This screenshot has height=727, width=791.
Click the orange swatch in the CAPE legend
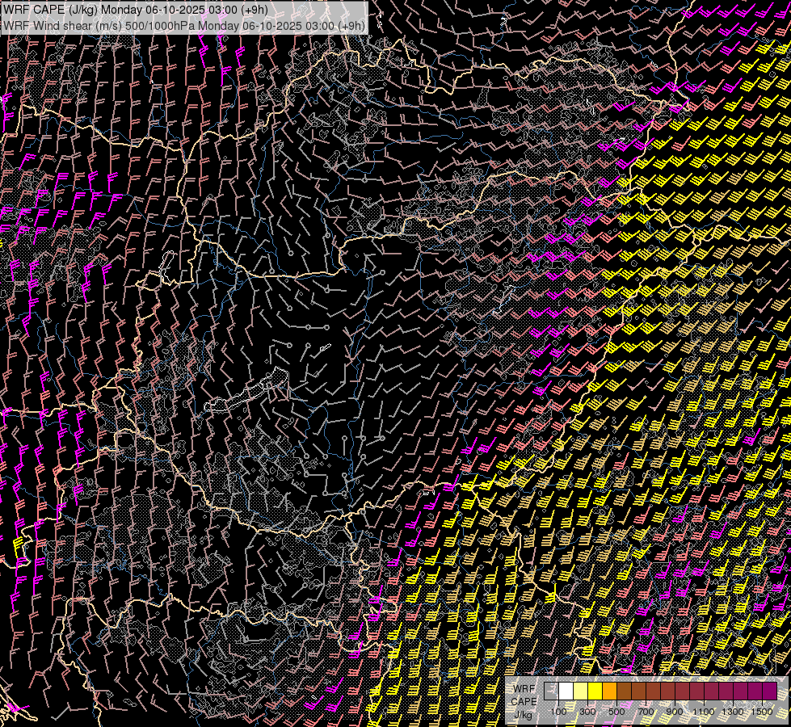pyautogui.click(x=609, y=691)
